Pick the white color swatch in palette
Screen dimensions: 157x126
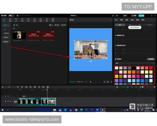pos(116,68)
